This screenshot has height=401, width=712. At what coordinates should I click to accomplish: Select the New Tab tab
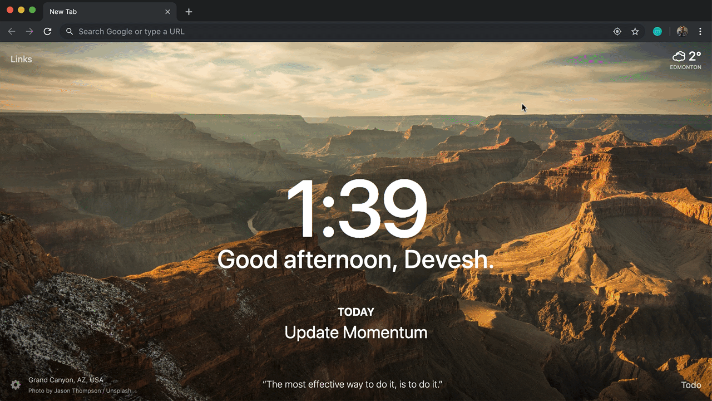click(110, 12)
